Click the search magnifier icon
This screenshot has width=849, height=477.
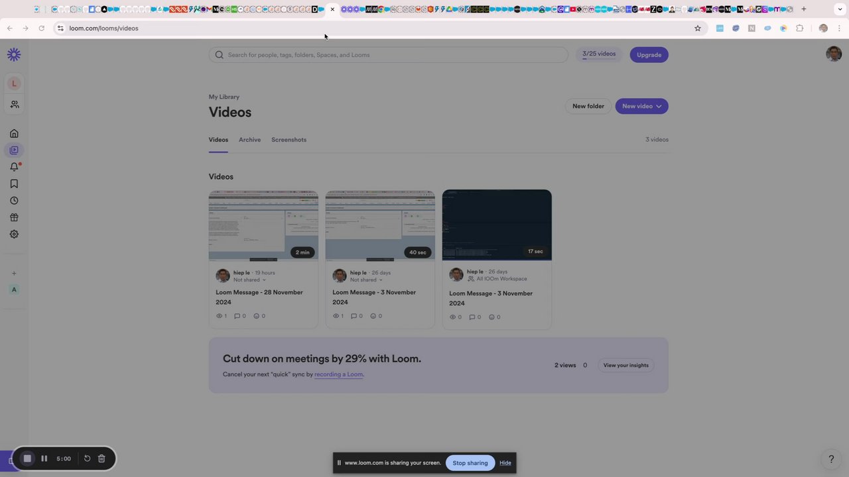point(220,55)
